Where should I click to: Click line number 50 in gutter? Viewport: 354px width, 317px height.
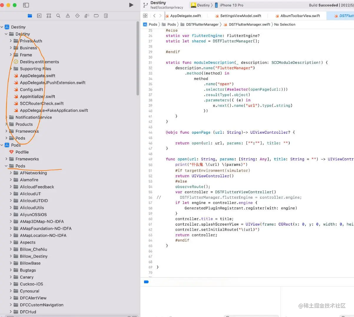click(x=150, y=165)
